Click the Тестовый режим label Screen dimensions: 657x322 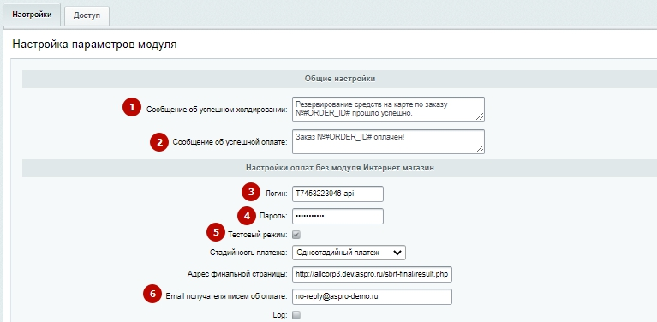click(x=258, y=235)
